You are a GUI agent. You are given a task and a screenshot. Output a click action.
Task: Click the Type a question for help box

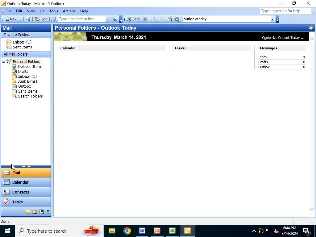click(285, 11)
